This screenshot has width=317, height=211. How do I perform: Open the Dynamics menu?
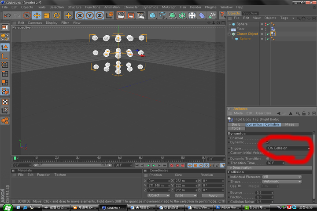tap(150, 7)
